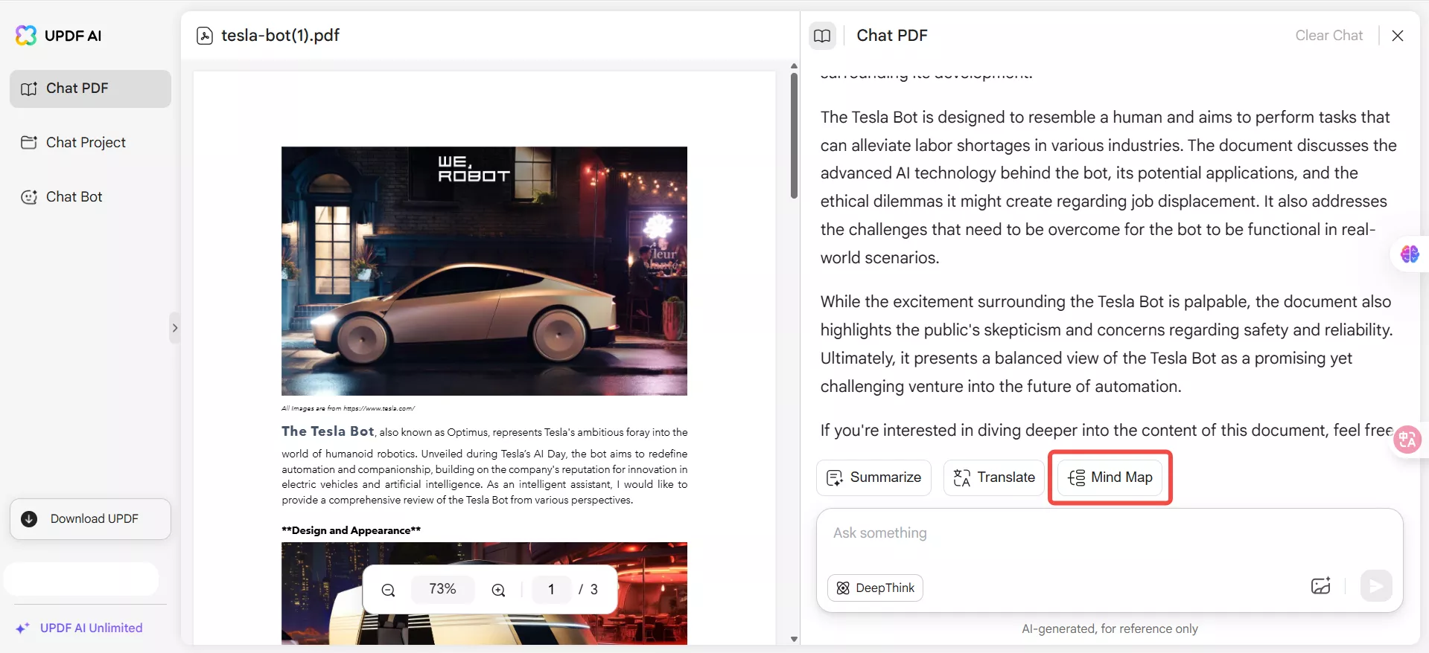Click the floating purple brain icon
Screen dimensions: 1429x653
(1410, 254)
